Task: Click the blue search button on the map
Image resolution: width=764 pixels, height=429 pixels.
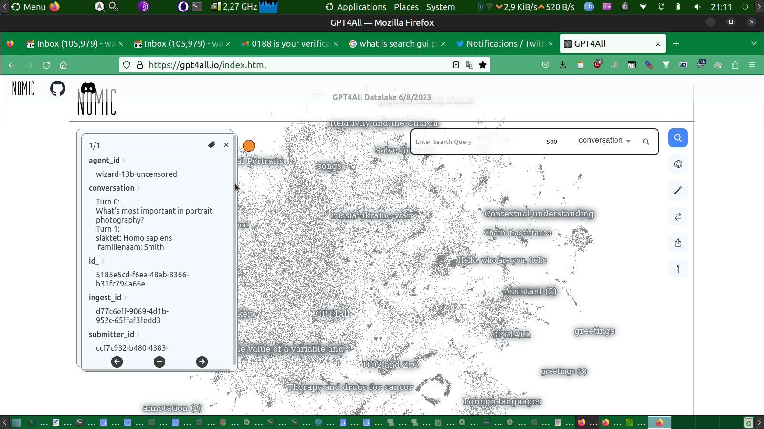Action: 678,138
